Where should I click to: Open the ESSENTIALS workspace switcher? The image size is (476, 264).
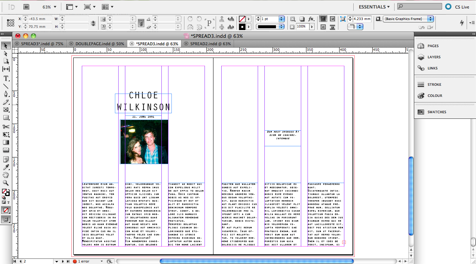[374, 6]
